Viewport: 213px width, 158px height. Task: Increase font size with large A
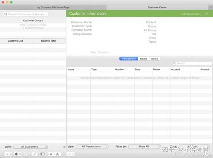pos(58,154)
